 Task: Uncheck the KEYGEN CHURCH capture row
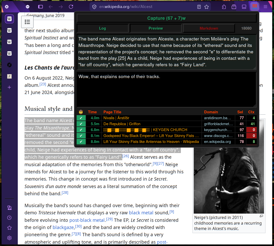81,130
